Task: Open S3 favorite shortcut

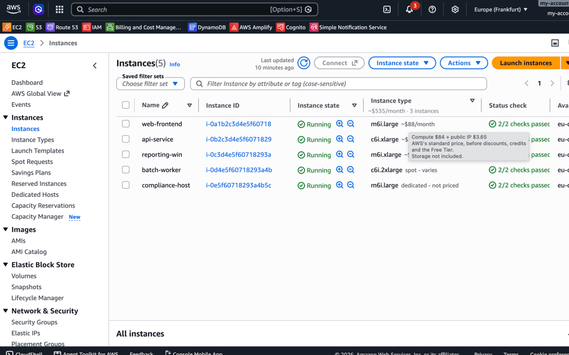Action: pos(34,27)
